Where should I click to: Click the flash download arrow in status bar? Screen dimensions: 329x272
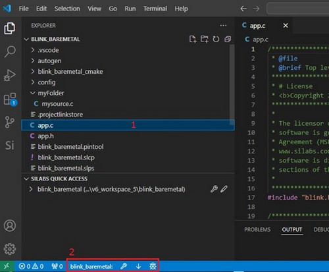138,266
